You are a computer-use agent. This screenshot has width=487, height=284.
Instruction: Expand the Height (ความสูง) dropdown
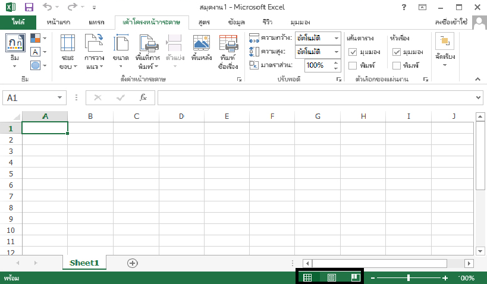336,51
